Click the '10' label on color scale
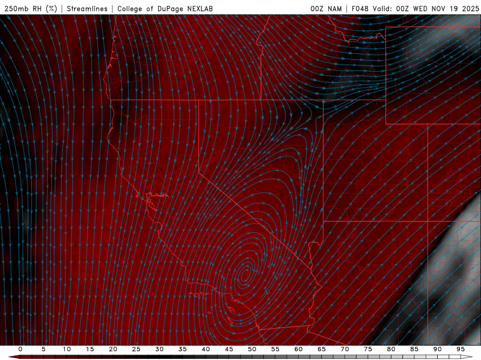 coord(67,349)
